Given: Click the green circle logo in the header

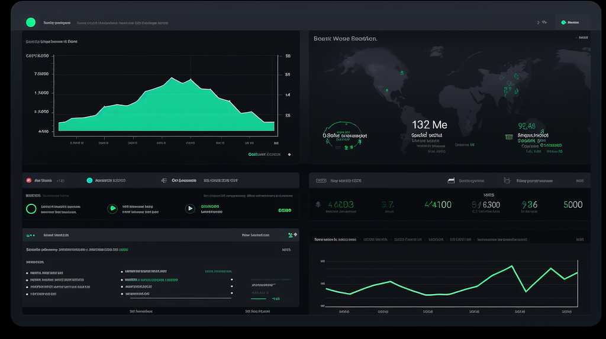Looking at the screenshot, I should pos(31,22).
